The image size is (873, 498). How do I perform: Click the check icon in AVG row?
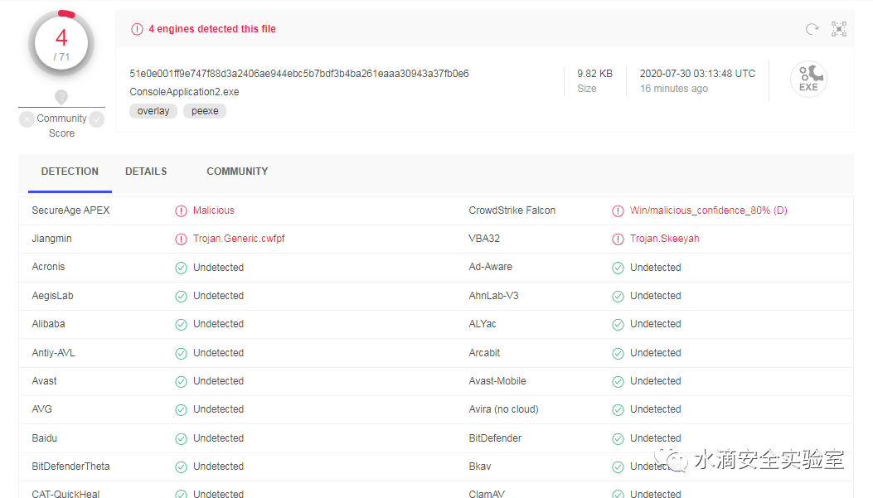click(181, 410)
